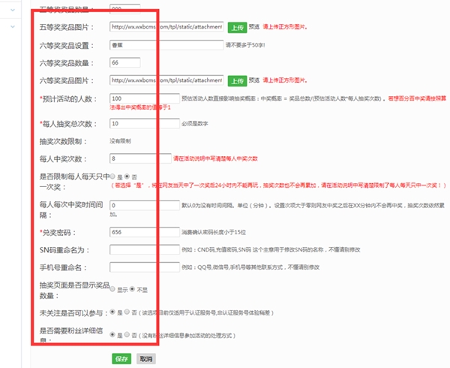The height and width of the screenshot is (368, 450).
Task: Click the 预计活动的人数 input field
Action: [145, 98]
